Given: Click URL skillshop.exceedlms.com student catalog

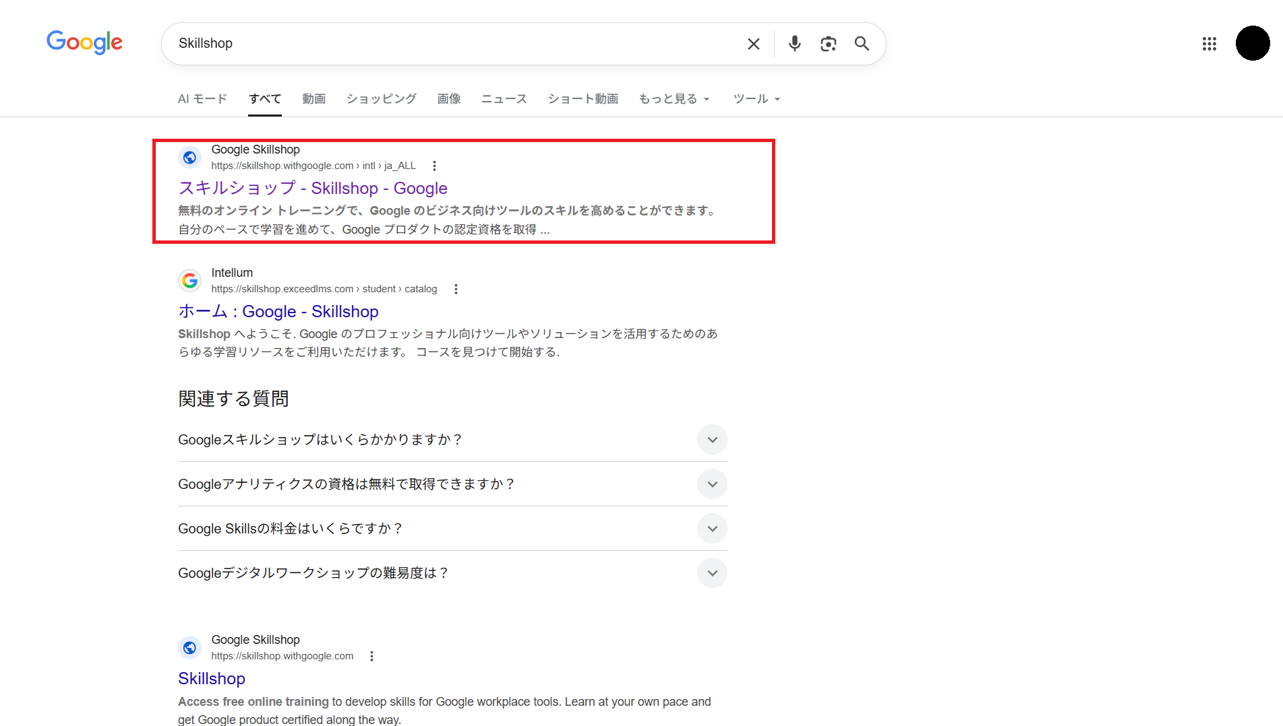Looking at the screenshot, I should pyautogui.click(x=324, y=289).
